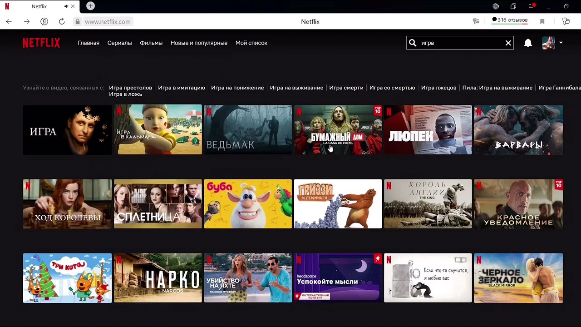Open the Люпен thumbnail
The width and height of the screenshot is (581, 327).
[428, 130]
